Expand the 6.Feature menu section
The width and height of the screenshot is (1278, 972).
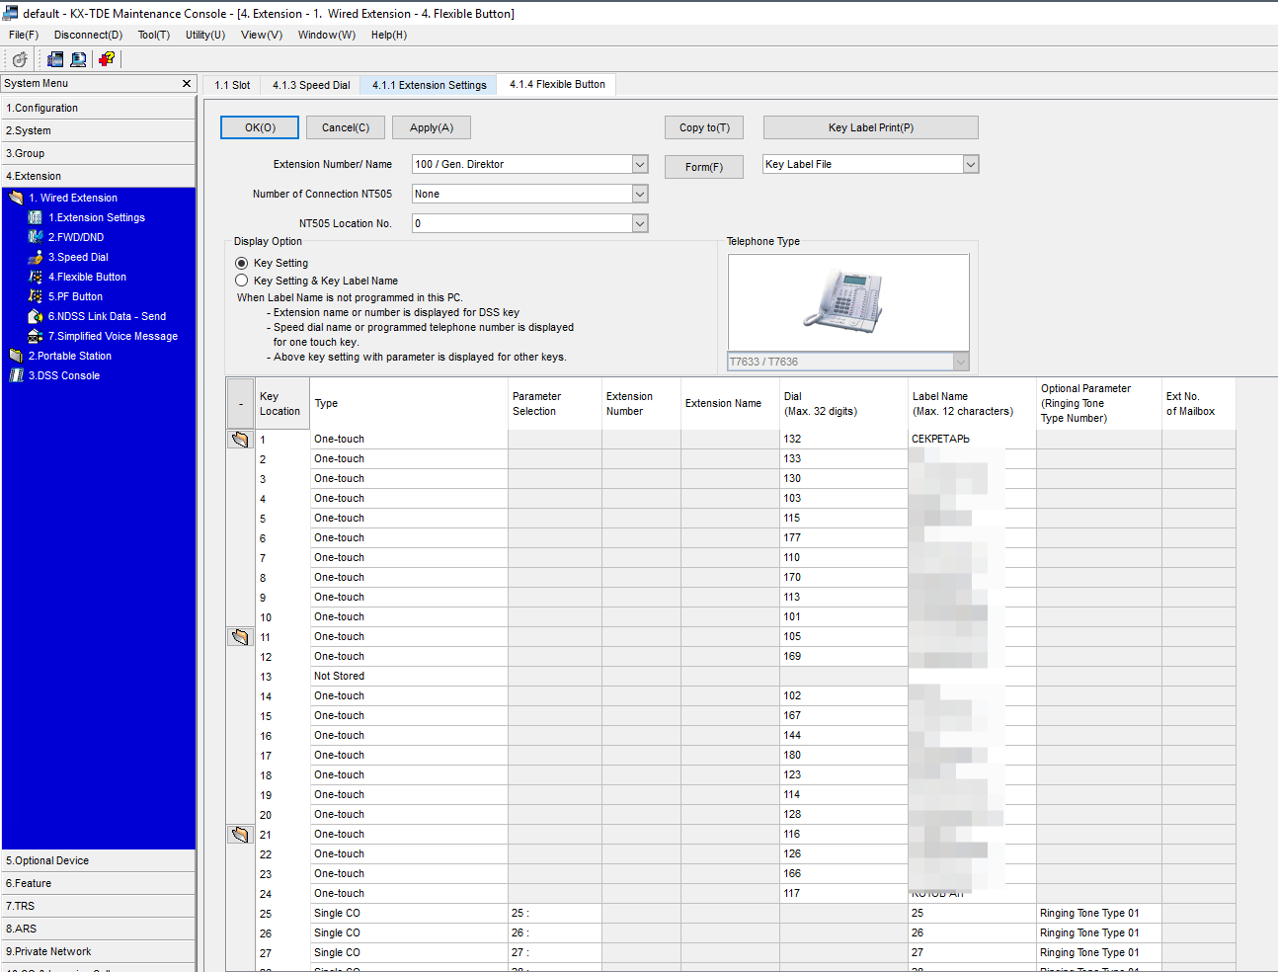pyautogui.click(x=98, y=883)
